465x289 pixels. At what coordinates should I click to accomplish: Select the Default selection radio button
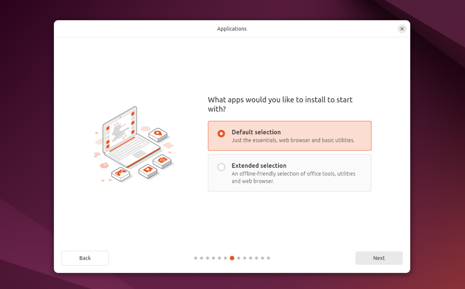[x=221, y=133]
